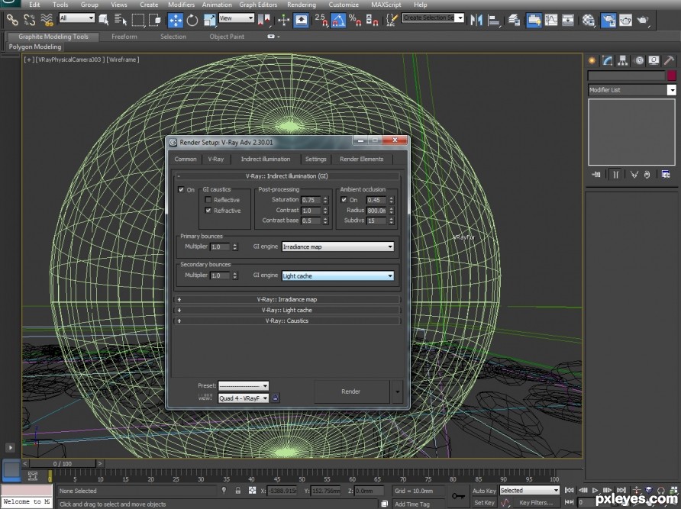Screen dimensions: 681x509
Task: Collapse V-Ray:: Indirect illumination (GI) rollout
Action: pos(286,176)
